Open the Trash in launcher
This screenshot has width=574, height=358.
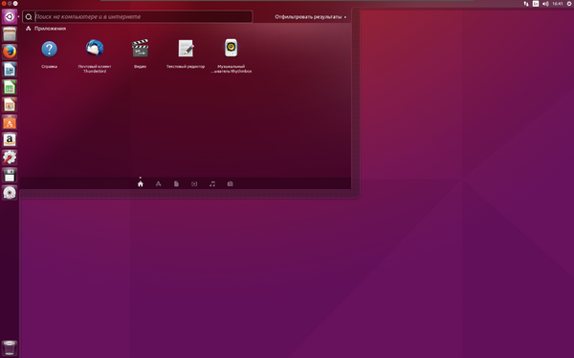(10, 347)
